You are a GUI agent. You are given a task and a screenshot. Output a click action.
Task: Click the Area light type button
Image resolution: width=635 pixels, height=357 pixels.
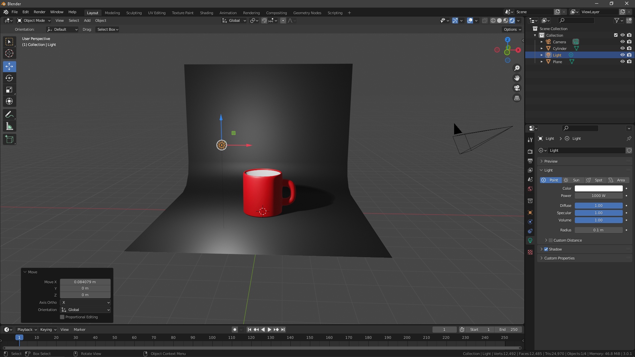[x=618, y=180]
